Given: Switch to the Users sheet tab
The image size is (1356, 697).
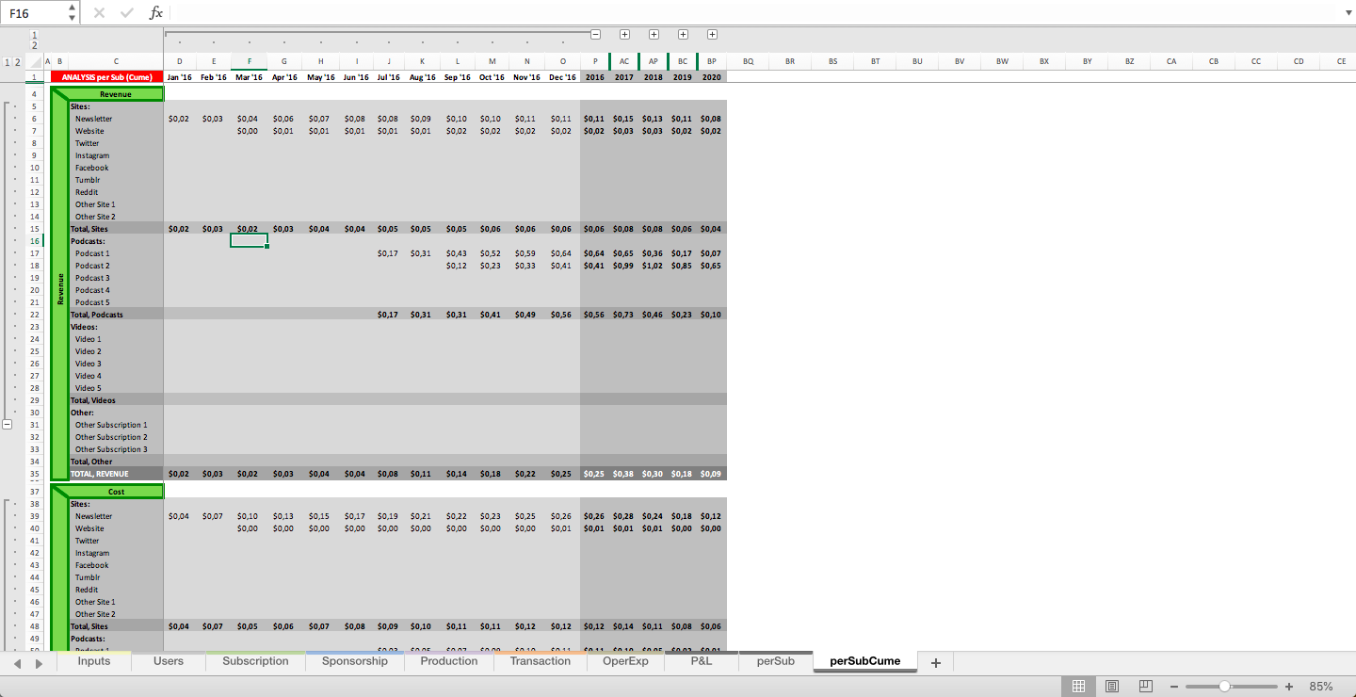Looking at the screenshot, I should [169, 661].
